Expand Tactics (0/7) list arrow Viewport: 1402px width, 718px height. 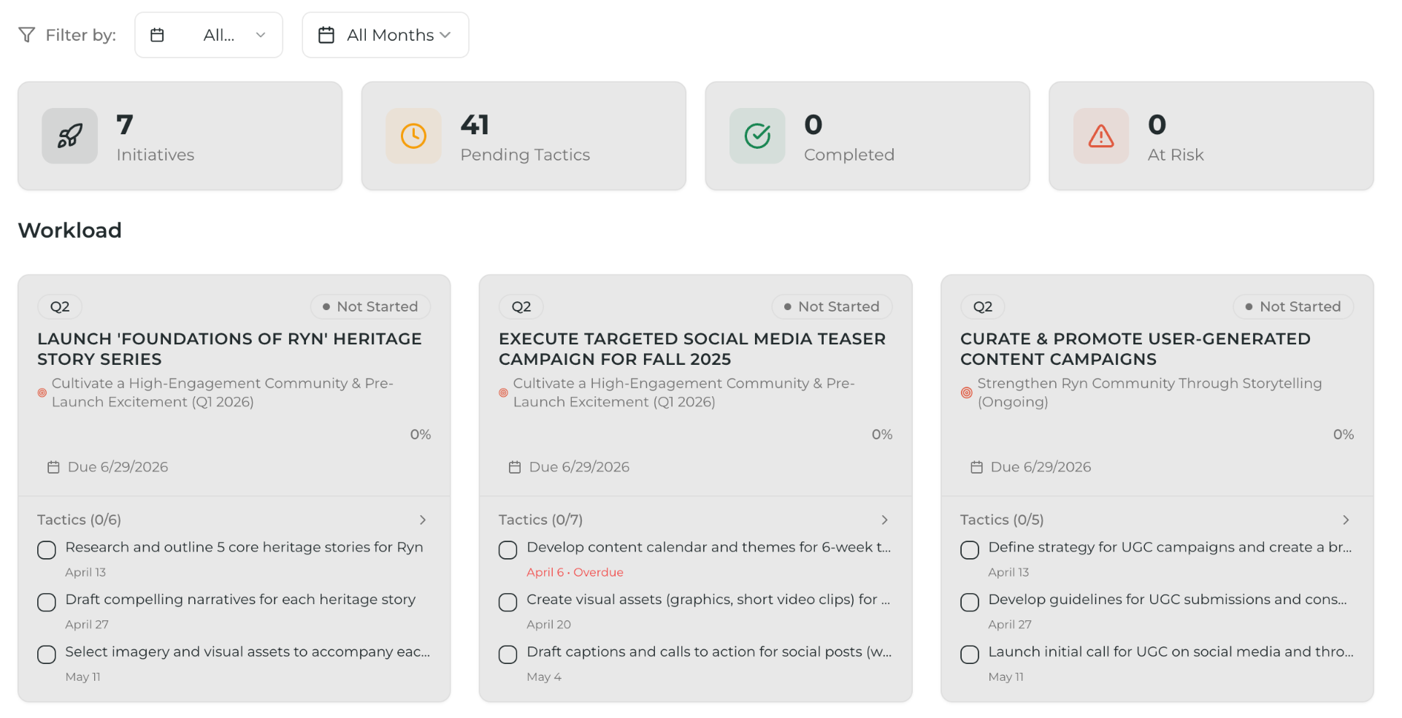[884, 520]
